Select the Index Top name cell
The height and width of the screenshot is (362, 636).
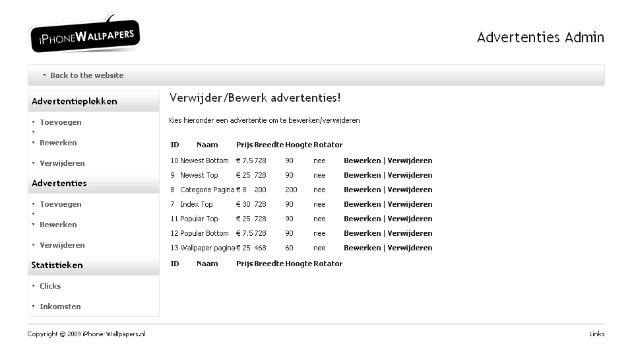tap(197, 204)
